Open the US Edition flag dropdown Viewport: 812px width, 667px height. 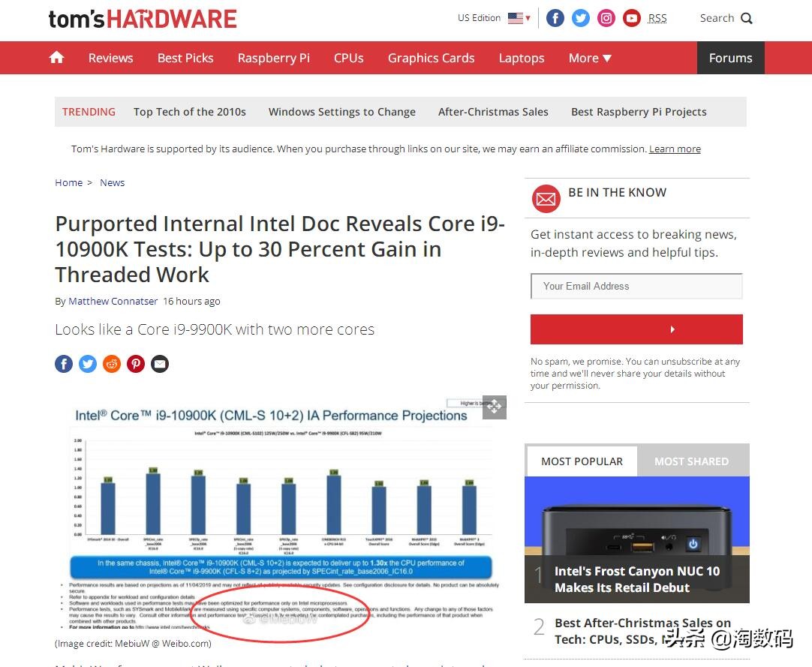[519, 18]
